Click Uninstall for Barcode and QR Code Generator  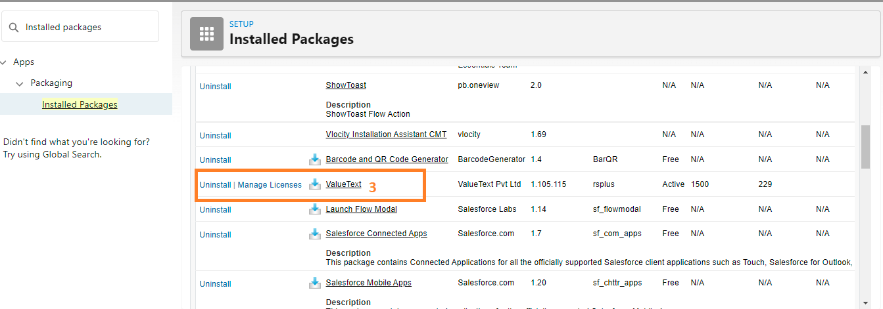click(x=216, y=159)
